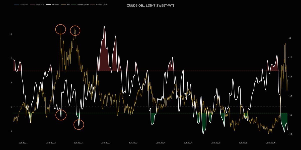Screen dimensions: 301x150
Task: Click the right axis value −16
Action: (x=290, y=115)
